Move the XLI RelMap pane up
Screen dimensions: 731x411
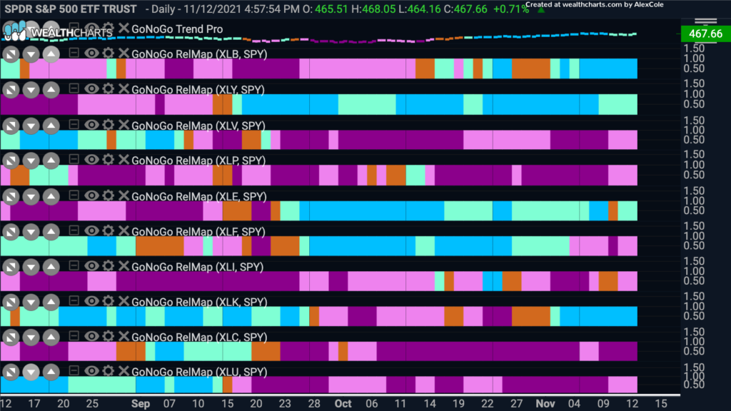coord(51,268)
